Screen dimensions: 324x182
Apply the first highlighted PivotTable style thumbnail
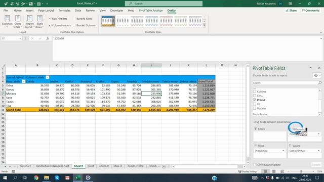pyautogui.click(x=108, y=21)
